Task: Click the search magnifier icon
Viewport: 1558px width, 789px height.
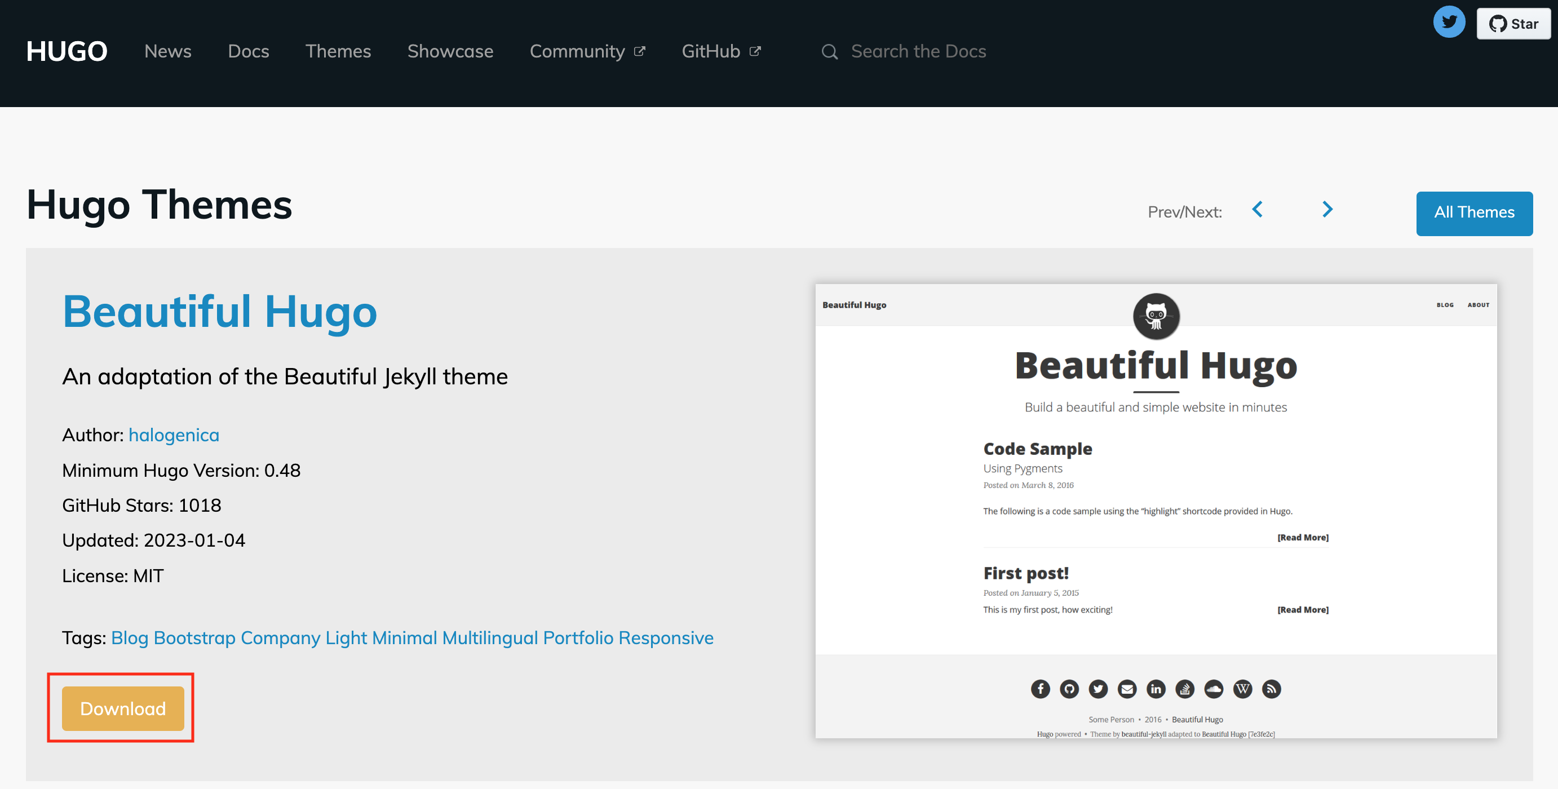Action: click(x=829, y=52)
